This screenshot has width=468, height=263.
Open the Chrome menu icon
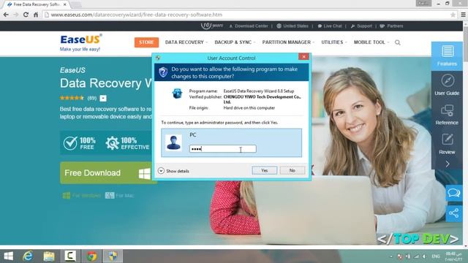tap(463, 15)
